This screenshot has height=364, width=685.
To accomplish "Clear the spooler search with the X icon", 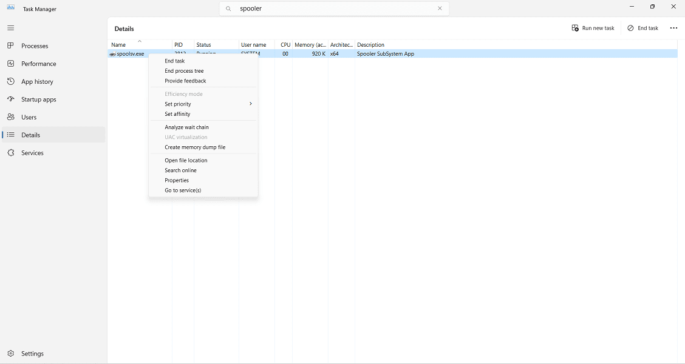I will [x=440, y=8].
